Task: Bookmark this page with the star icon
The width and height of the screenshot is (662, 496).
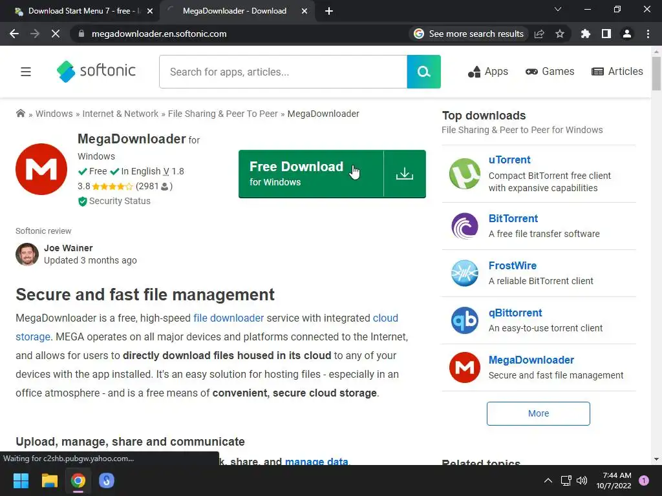Action: coord(560,34)
